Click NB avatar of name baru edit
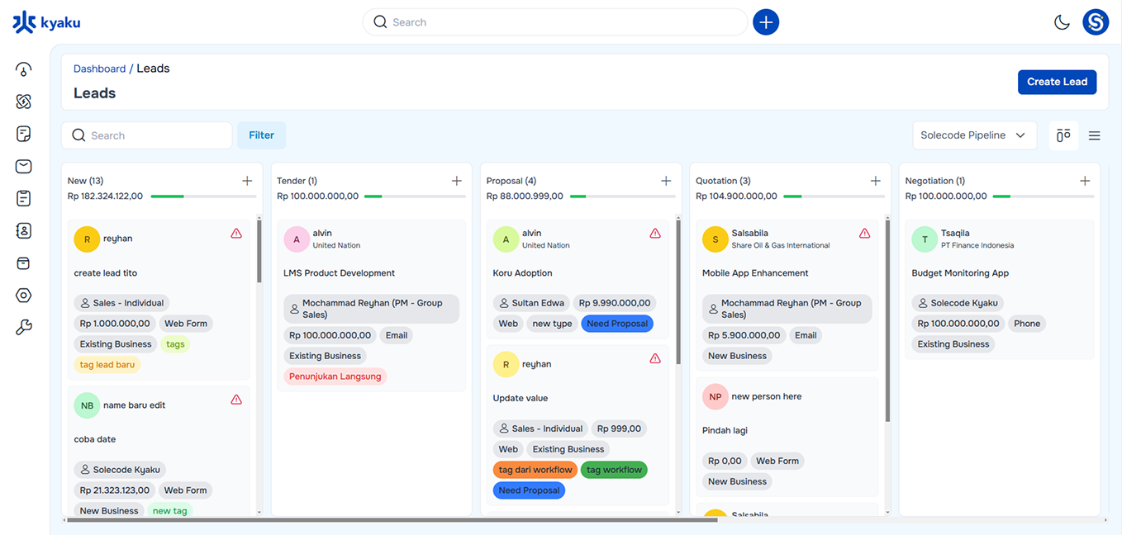 tap(87, 405)
